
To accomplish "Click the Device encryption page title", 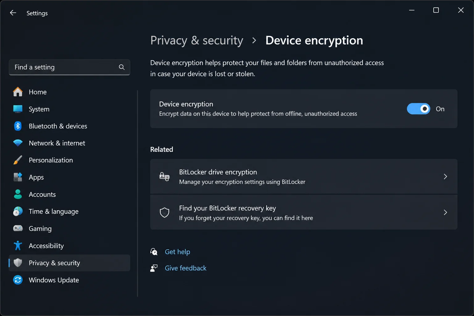I will click(314, 40).
